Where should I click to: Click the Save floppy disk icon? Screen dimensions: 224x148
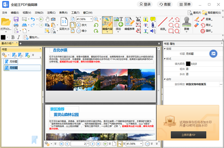click(x=16, y=19)
